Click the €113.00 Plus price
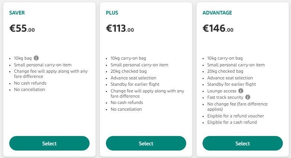The height and width of the screenshot is (158, 291). (120, 28)
